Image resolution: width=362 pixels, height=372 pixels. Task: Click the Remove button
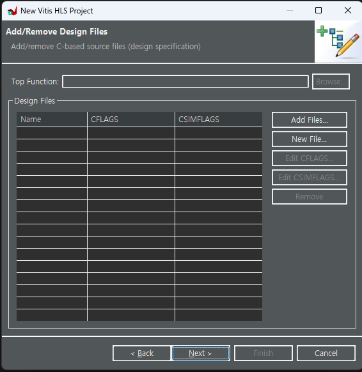310,197
